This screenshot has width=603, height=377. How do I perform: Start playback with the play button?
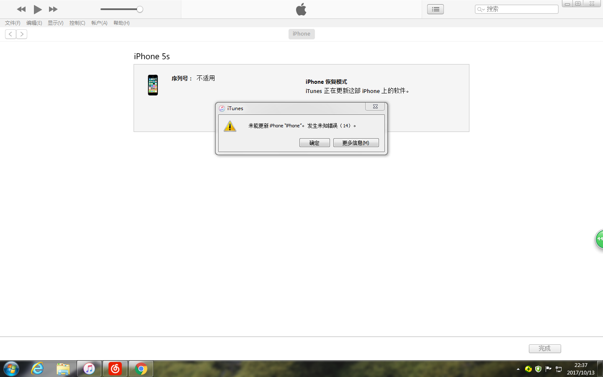pyautogui.click(x=37, y=9)
